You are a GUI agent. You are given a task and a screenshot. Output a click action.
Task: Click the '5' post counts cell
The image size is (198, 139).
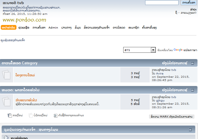pyautogui.click(x=135, y=102)
